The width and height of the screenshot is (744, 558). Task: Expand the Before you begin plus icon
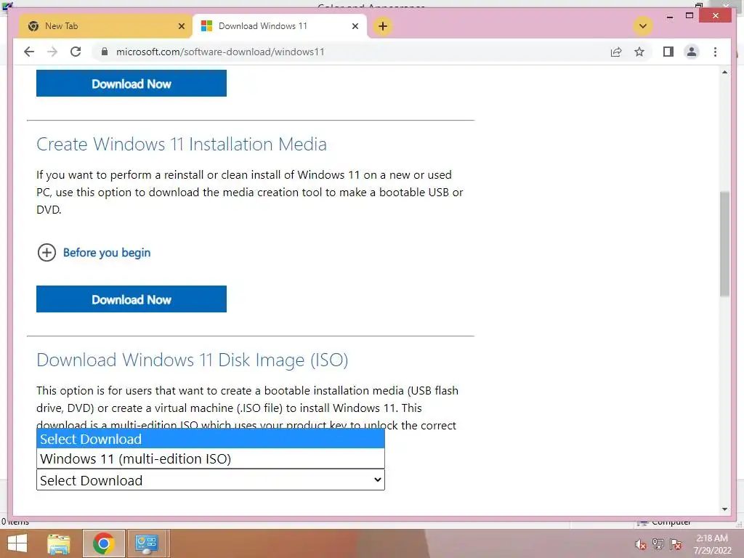coord(46,252)
